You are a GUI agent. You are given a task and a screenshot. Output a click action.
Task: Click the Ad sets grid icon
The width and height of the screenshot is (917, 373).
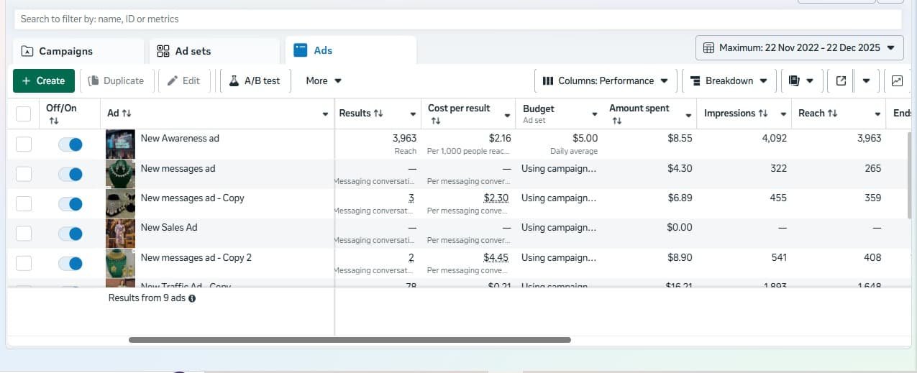coord(163,51)
